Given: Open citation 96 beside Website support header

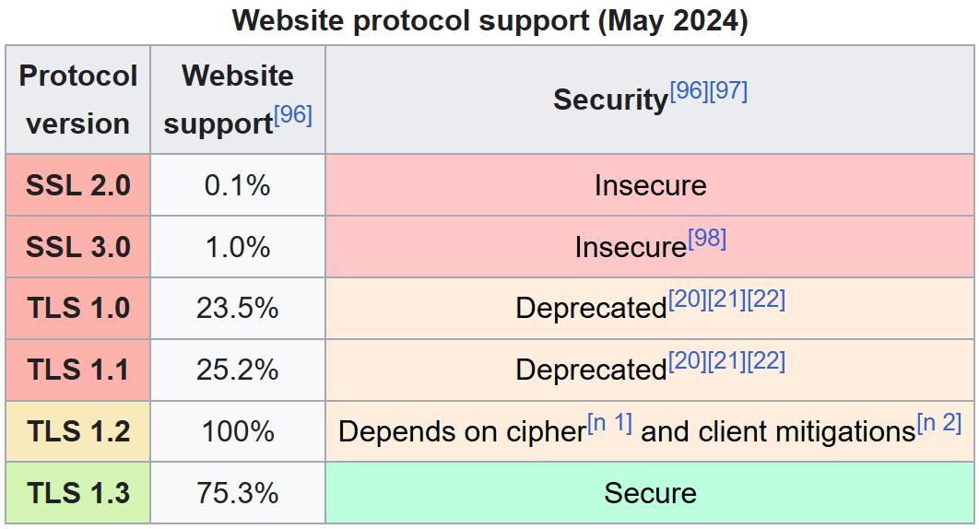Looking at the screenshot, I should point(293,116).
